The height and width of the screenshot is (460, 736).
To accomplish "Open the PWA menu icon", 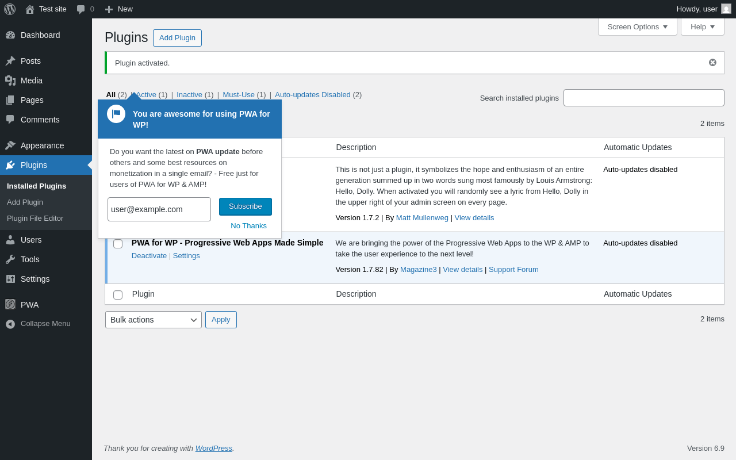I will click(x=10, y=304).
